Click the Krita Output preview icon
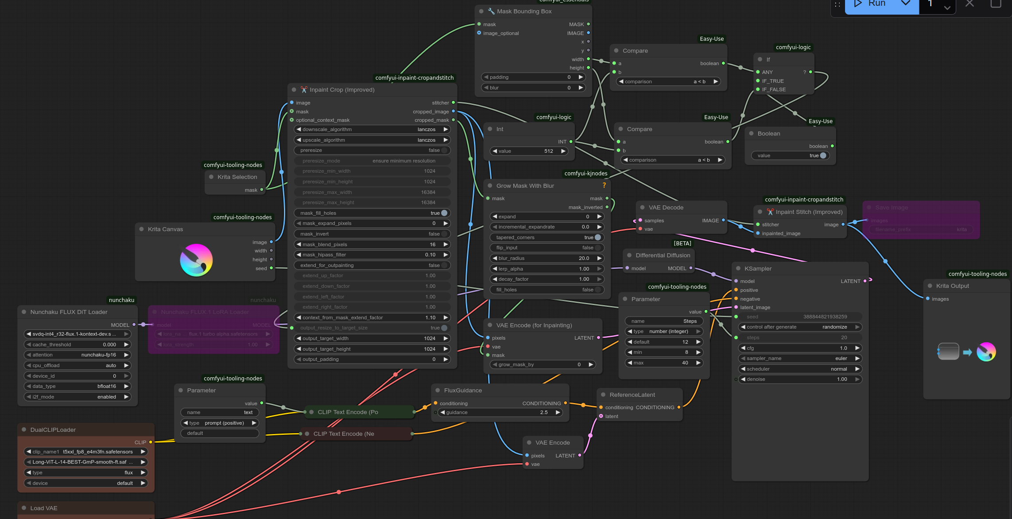The image size is (1012, 519). (966, 352)
